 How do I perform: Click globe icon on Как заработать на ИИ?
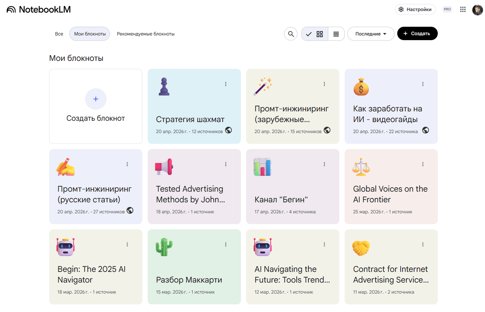(x=425, y=130)
